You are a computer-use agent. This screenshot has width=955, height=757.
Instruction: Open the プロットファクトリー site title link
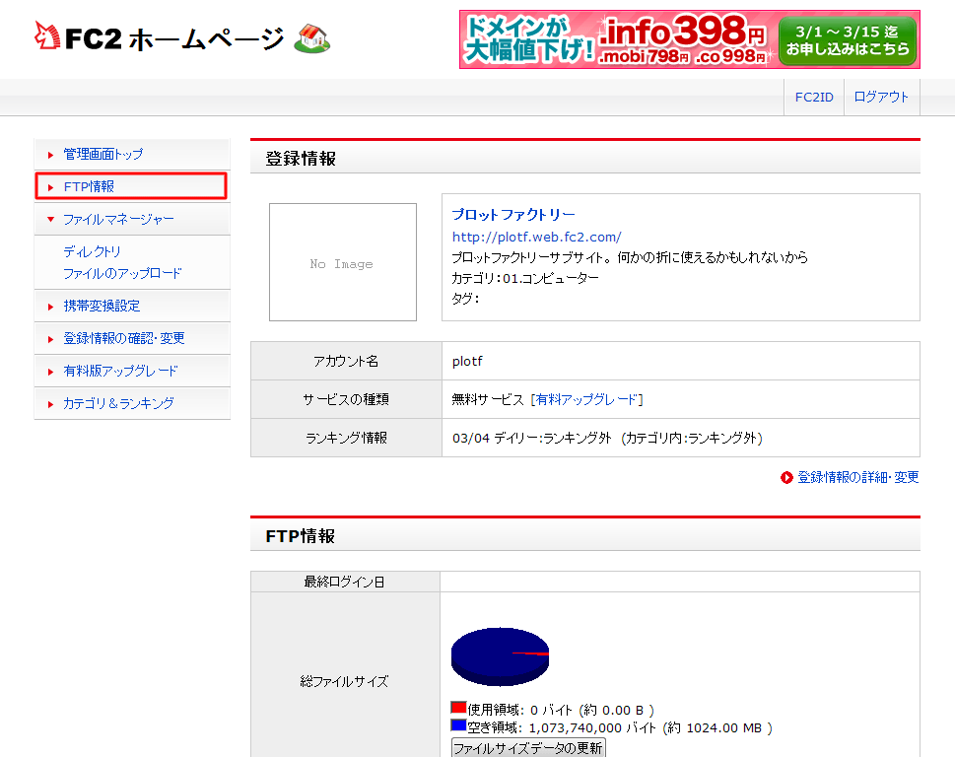point(513,214)
